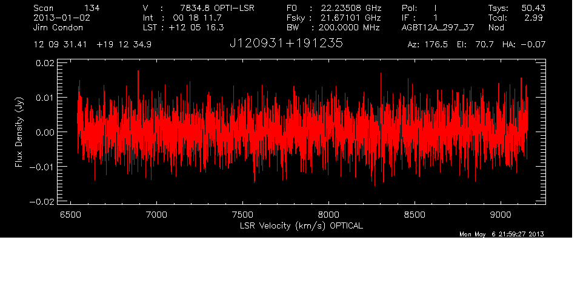Select coordinates 12 09 31.41 +19 12 34.9
Image resolution: width=583 pixels, height=297 pixels.
[93, 45]
